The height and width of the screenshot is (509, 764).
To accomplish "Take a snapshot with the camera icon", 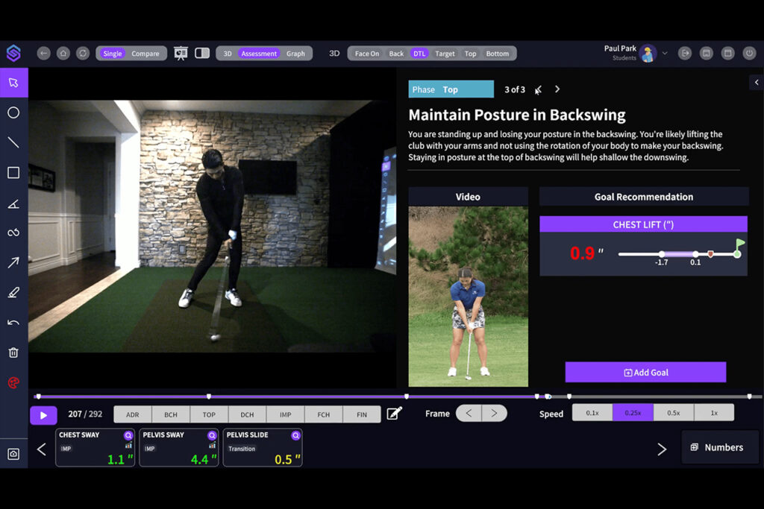I will (x=13, y=454).
